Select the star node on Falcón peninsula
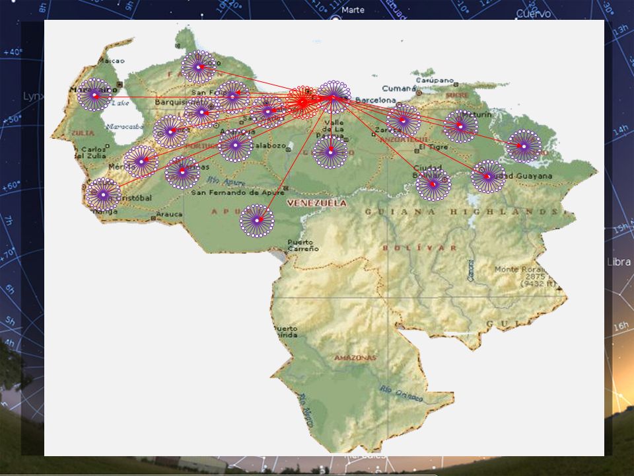 click(198, 67)
